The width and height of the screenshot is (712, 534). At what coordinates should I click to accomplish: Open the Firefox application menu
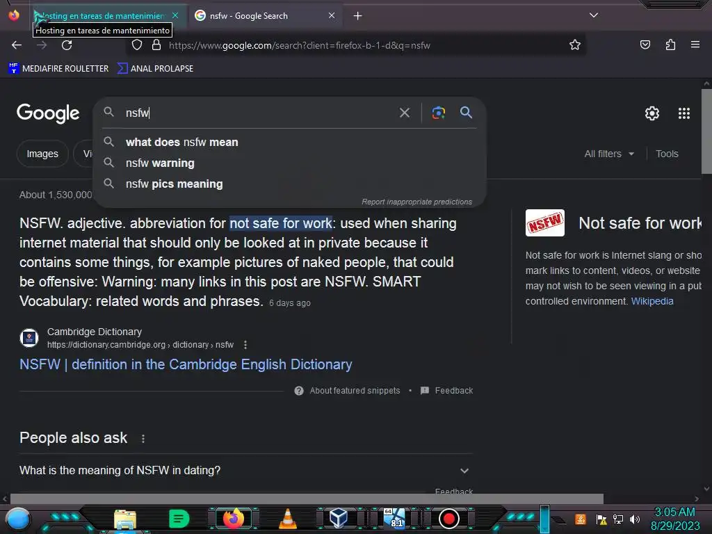(695, 44)
